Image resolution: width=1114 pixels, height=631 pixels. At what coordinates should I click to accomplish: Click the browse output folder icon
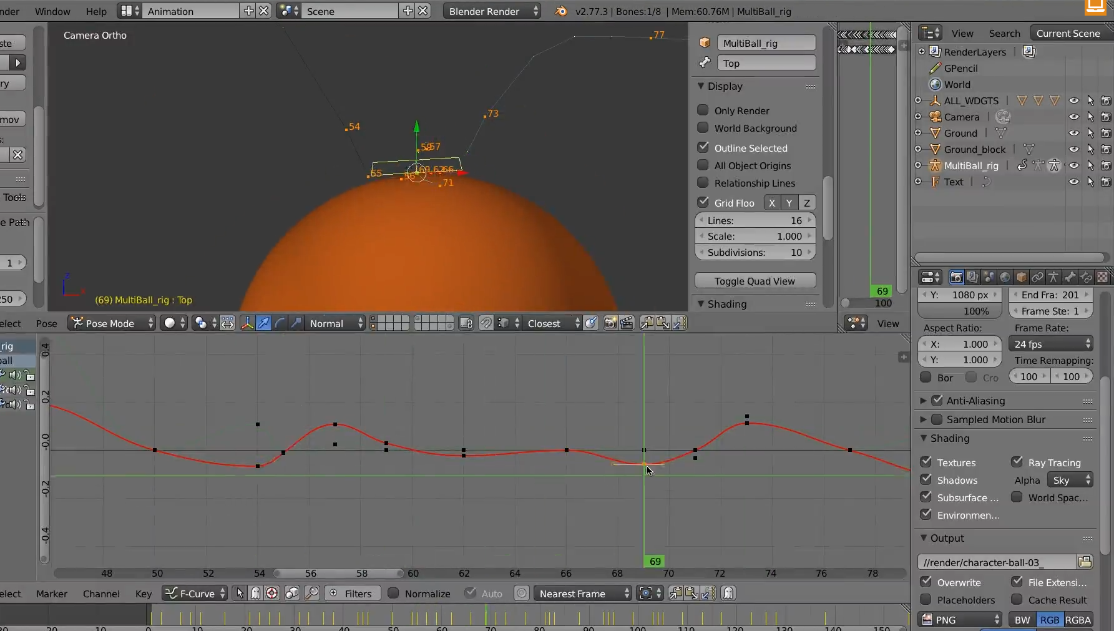[x=1085, y=562]
